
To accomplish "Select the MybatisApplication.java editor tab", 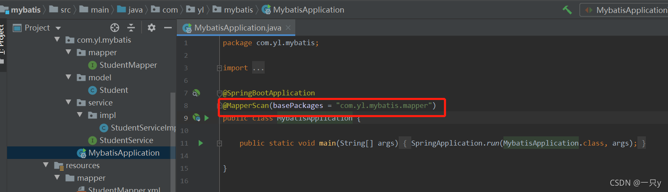I will [236, 28].
